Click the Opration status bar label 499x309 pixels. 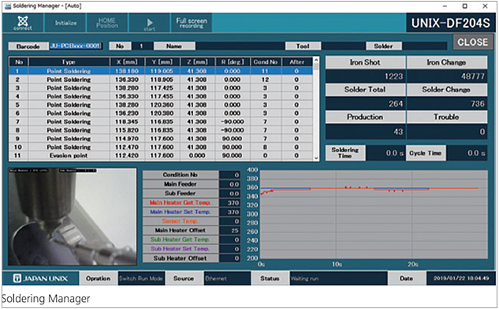tap(98, 278)
